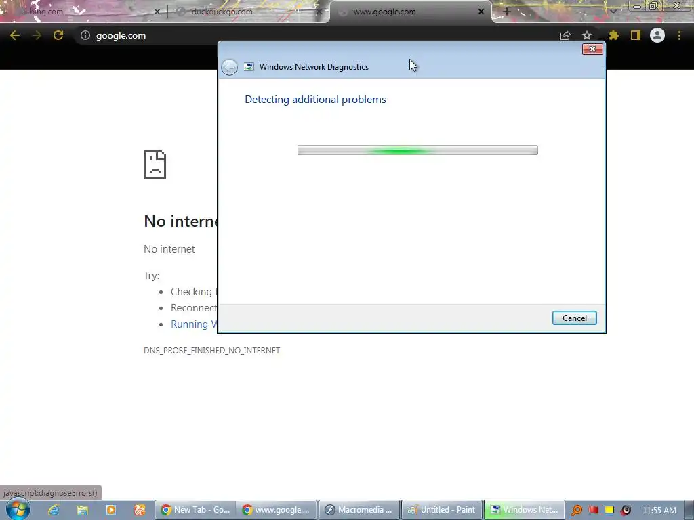This screenshot has width=694, height=520.
Task: Open the tab search chevron in Chrome
Action: pyautogui.click(x=613, y=12)
